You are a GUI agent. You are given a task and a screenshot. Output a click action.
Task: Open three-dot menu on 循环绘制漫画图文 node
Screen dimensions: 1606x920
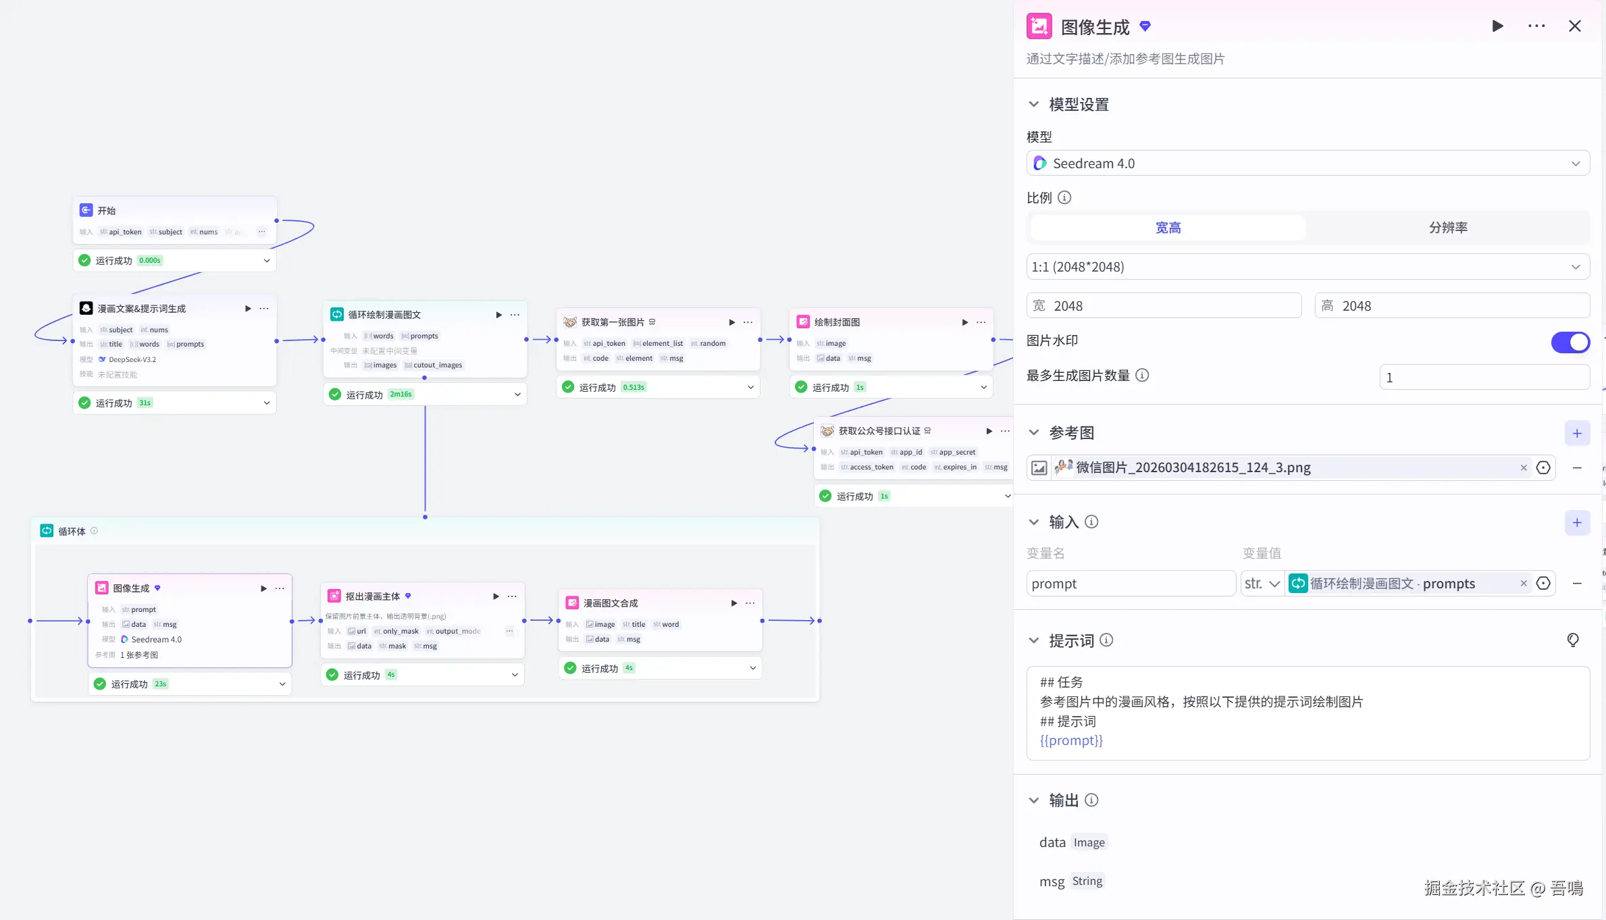pos(515,315)
